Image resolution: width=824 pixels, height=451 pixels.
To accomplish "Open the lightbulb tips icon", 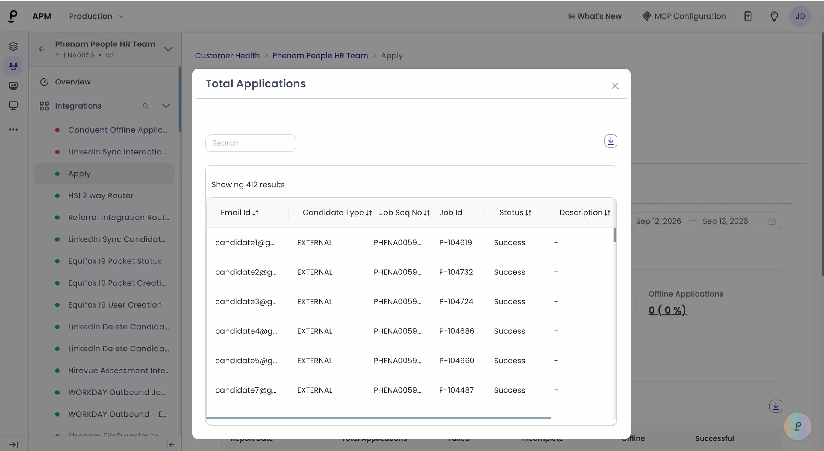I will (x=774, y=16).
